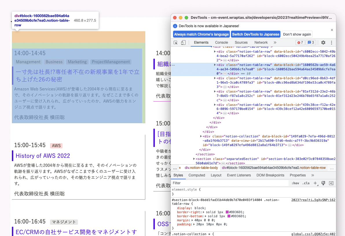
Task: Expand border-right shorthand triangle
Action: [x=203, y=212]
